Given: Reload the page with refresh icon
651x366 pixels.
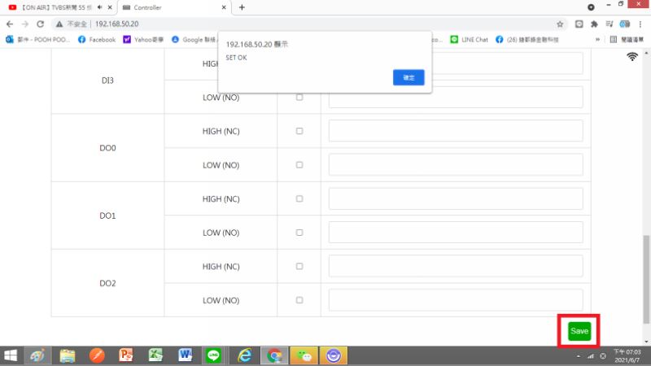Looking at the screenshot, I should point(41,24).
